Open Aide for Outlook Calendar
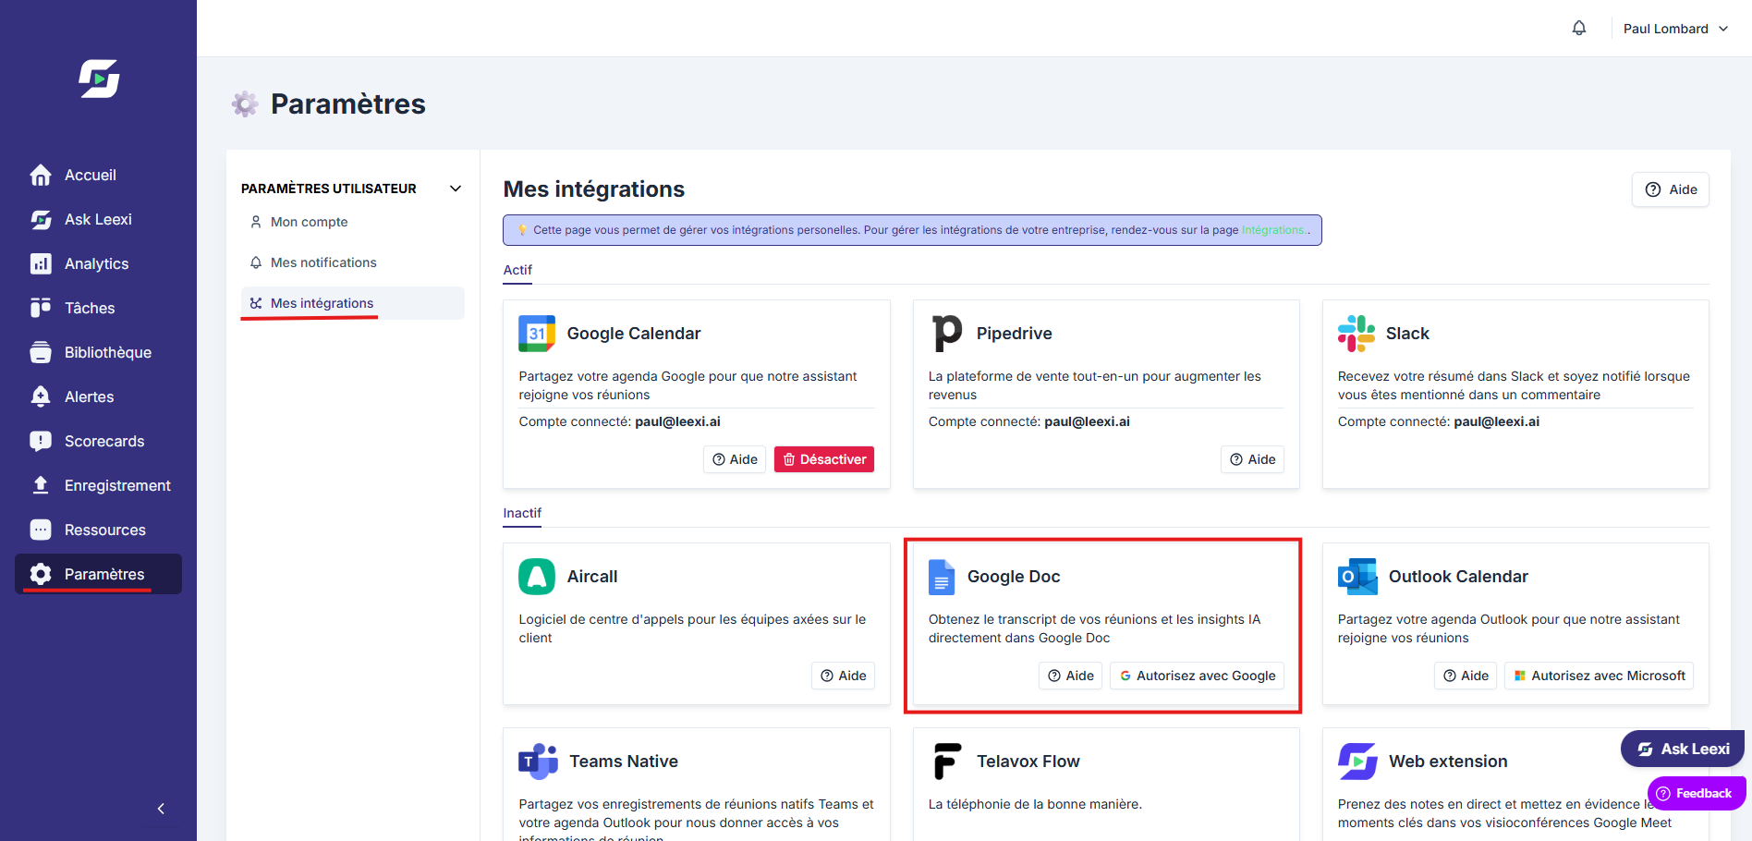The image size is (1752, 841). (1466, 676)
